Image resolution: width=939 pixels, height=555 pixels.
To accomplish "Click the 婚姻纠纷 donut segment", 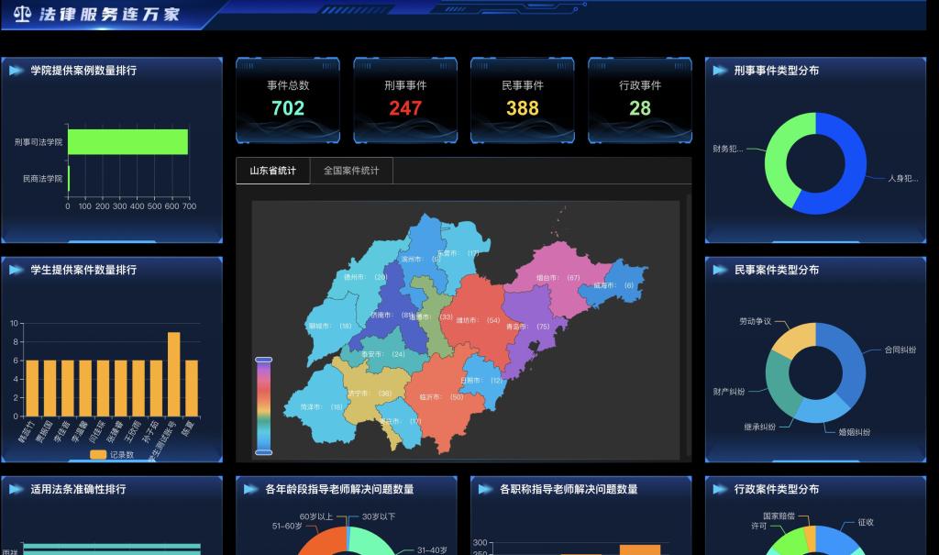I will click(x=823, y=411).
